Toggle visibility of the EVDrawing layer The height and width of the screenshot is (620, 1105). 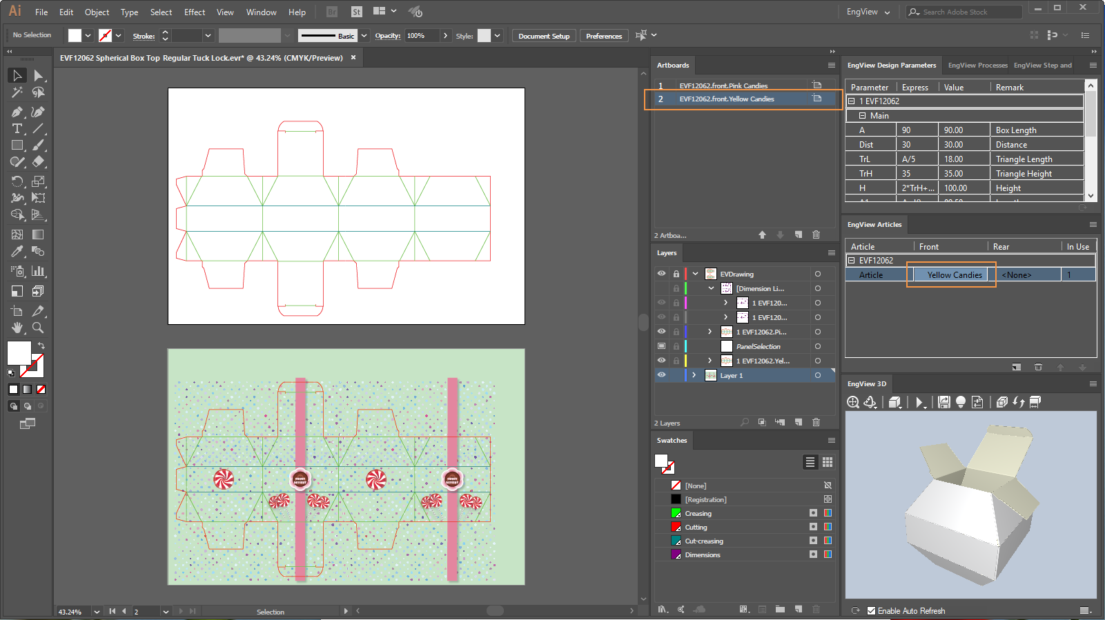(661, 274)
